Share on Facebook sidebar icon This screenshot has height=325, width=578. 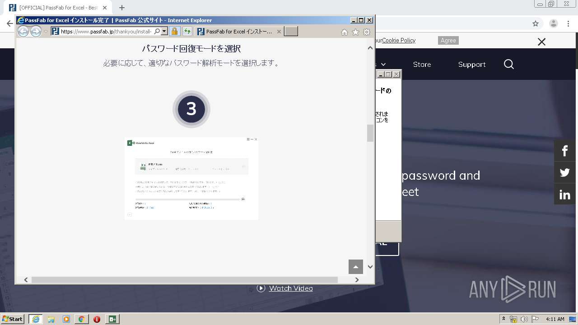(x=565, y=150)
